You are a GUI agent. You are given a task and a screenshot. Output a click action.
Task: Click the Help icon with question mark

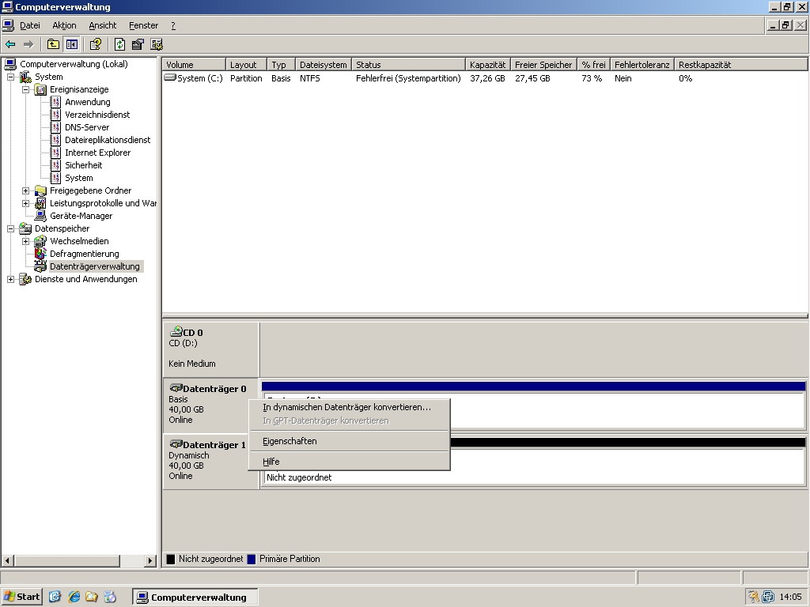click(95, 44)
